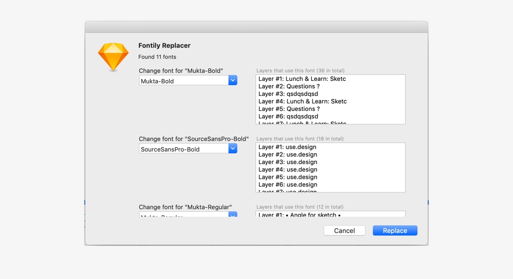Click 'Layers that use this font (12 in total)'
The width and height of the screenshot is (513, 279).
tap(300, 207)
